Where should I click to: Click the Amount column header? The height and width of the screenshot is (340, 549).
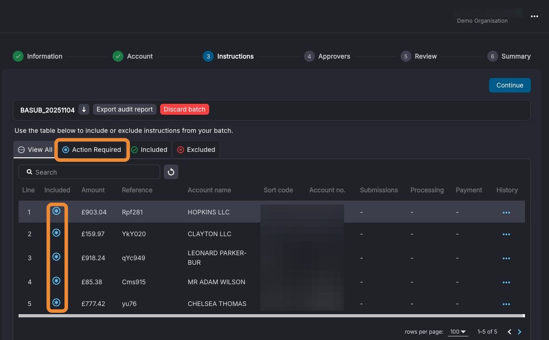93,190
